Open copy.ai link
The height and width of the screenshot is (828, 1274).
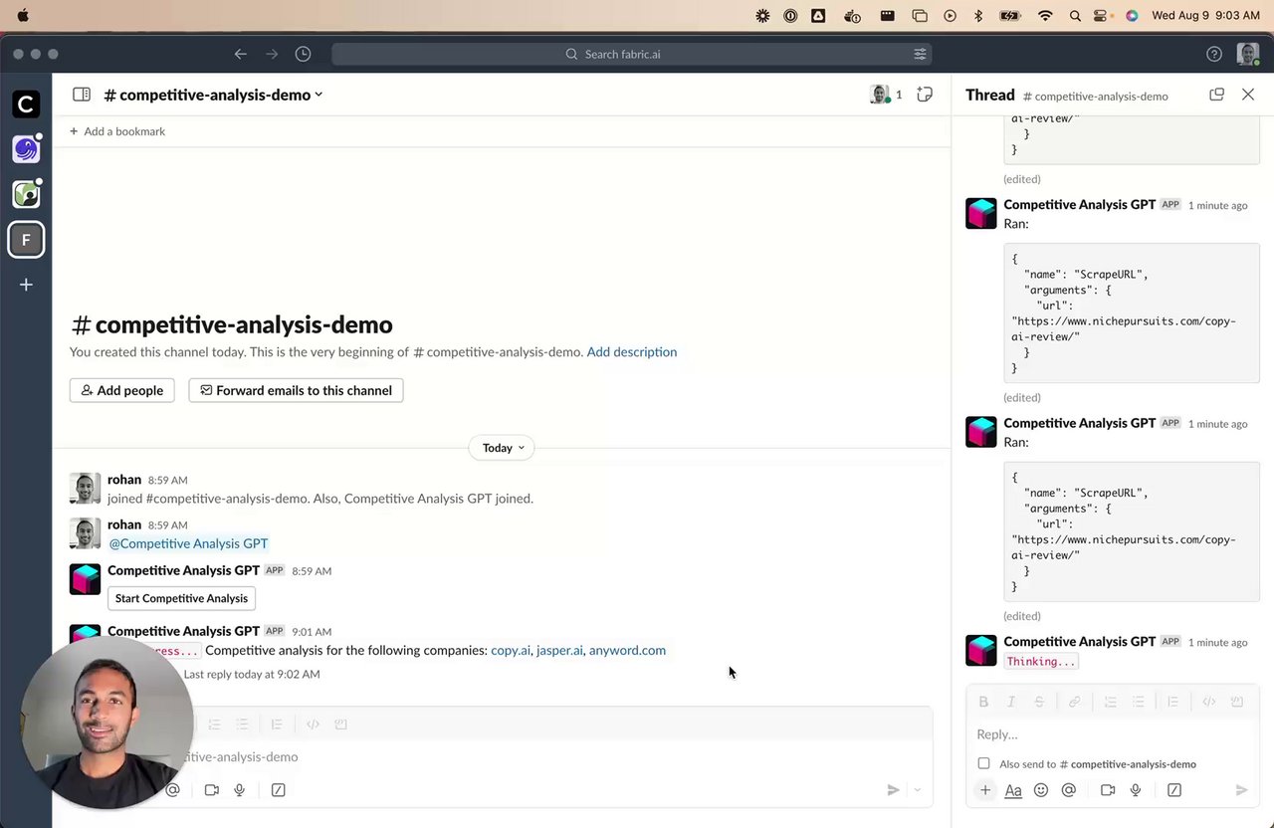[x=511, y=650]
